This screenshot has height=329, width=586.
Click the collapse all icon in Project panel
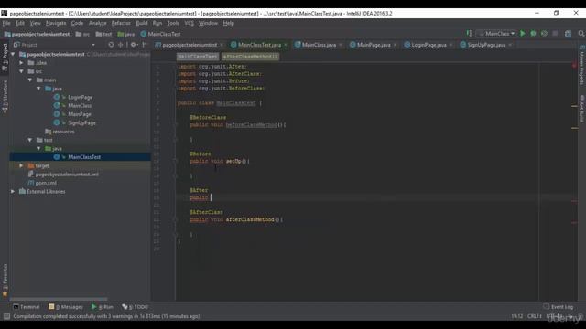tap(120, 45)
